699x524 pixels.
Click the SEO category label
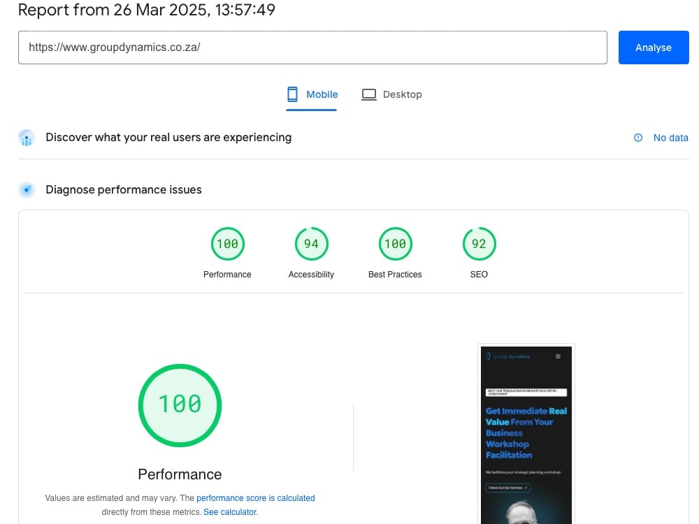tap(479, 275)
